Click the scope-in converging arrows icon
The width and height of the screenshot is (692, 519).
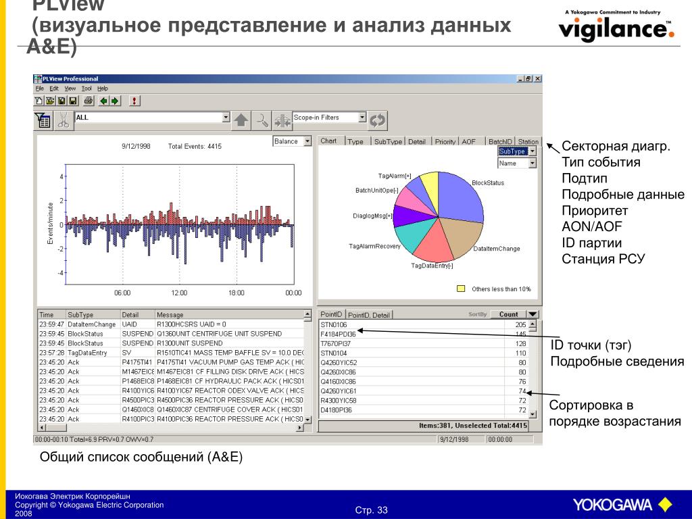pyautogui.click(x=282, y=120)
